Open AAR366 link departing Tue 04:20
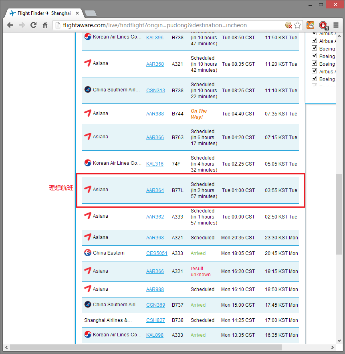The image size is (345, 354). pos(155,137)
